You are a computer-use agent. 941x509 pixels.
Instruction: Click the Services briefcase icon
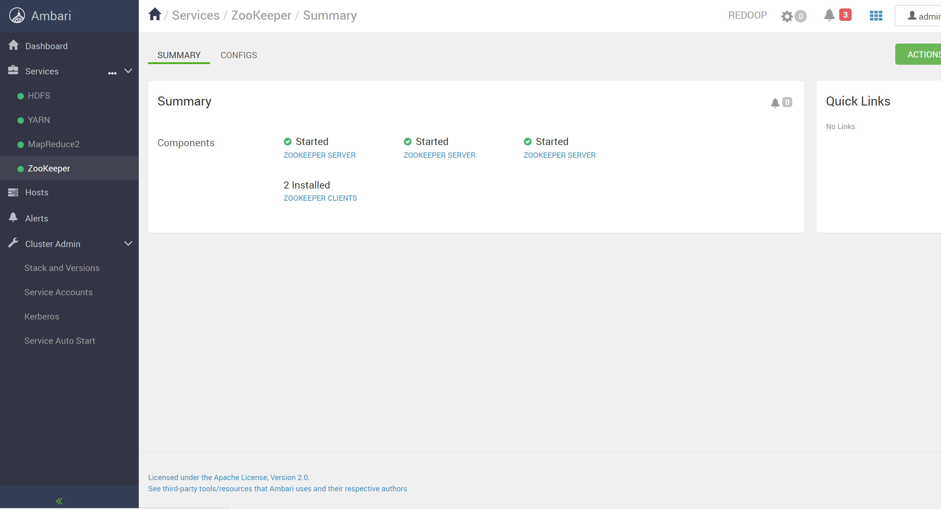pyautogui.click(x=13, y=70)
